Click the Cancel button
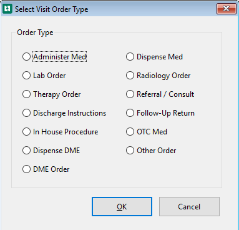Image resolution: width=239 pixels, height=230 pixels. (x=189, y=207)
